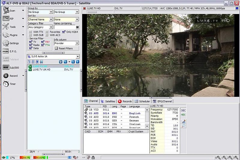Switch to the Scheduler tab
The image size is (240, 160).
click(x=142, y=101)
